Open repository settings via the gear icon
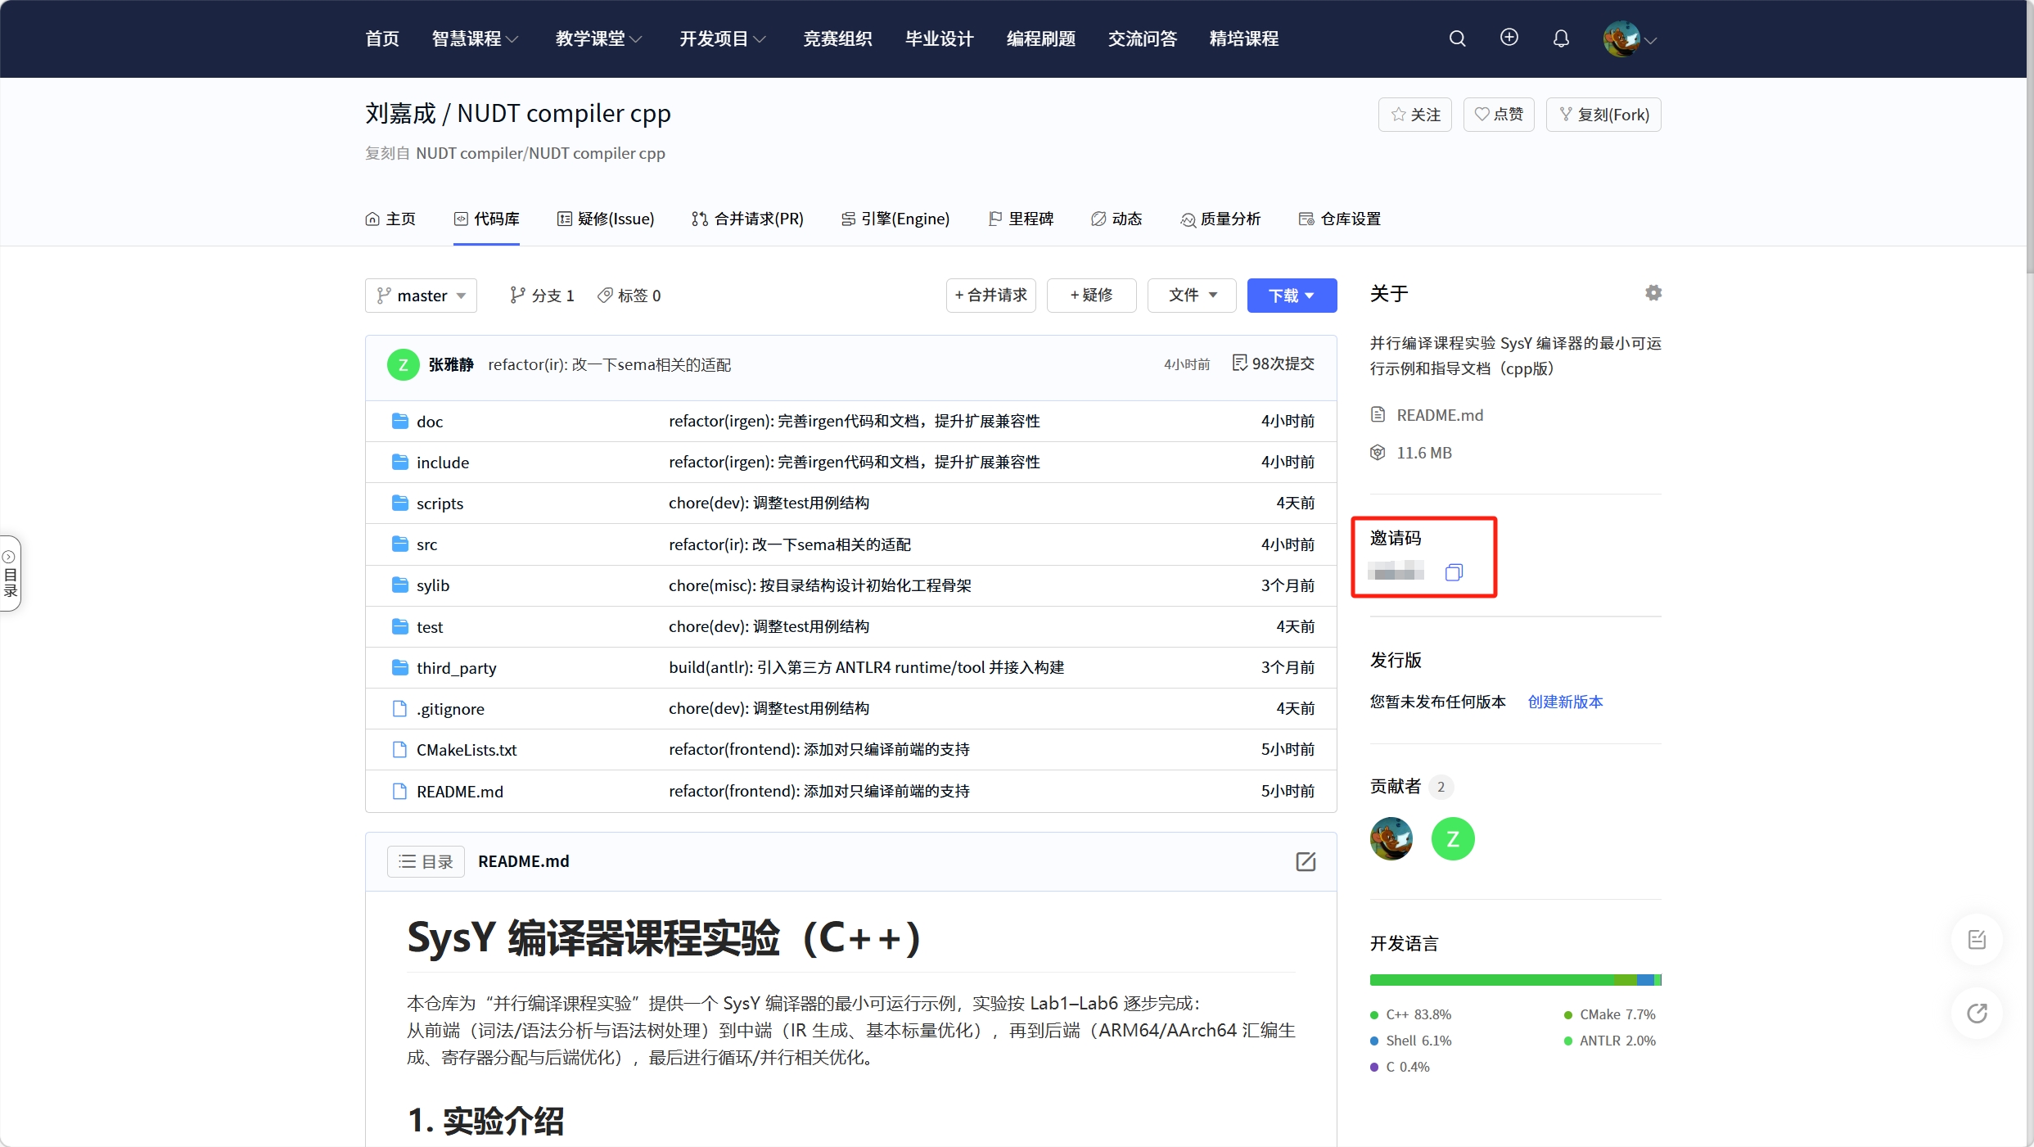Image resolution: width=2034 pixels, height=1147 pixels. coord(1653,292)
